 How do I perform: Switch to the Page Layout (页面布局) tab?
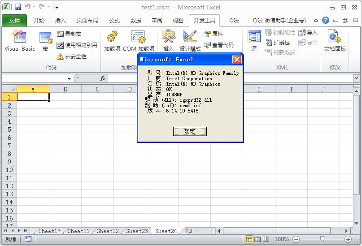(87, 21)
